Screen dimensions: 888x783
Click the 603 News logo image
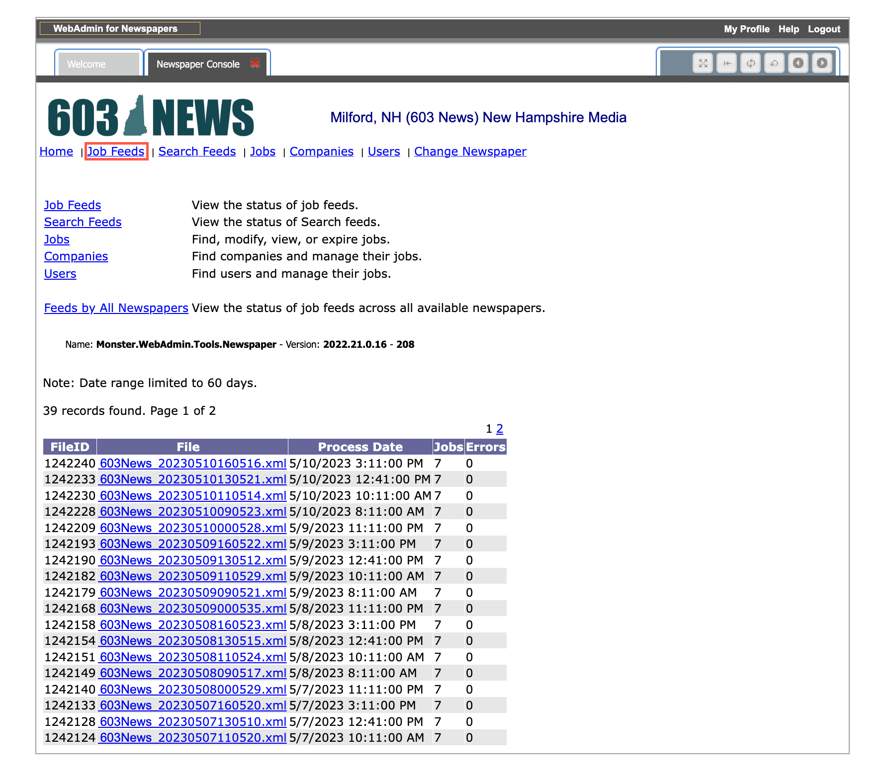coord(151,116)
